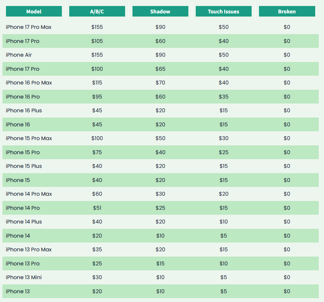
Task: Click the $30 Touch Issues for iPhone 15 Pro Max
Action: [x=223, y=138]
